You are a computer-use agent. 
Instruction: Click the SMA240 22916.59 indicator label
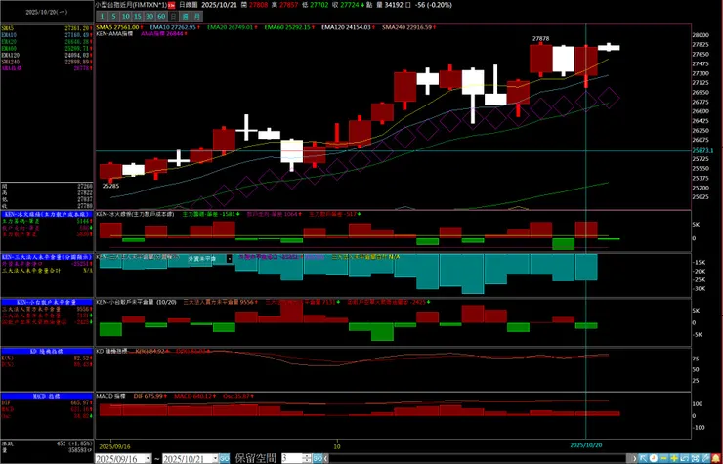(406, 27)
